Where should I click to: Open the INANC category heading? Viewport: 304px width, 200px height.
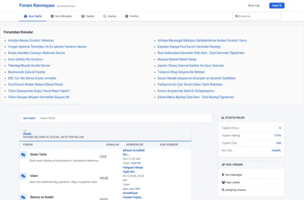pyautogui.click(x=27, y=134)
